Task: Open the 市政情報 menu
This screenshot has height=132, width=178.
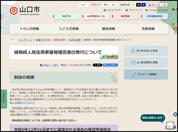Action: pyautogui.click(x=148, y=29)
